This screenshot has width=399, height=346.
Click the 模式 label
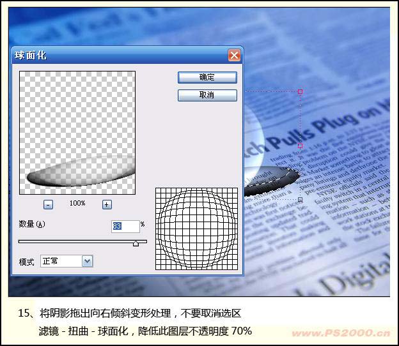coord(26,262)
